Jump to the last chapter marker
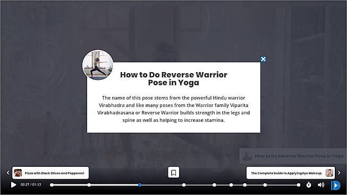The height and width of the screenshot is (195, 347). [299, 185]
